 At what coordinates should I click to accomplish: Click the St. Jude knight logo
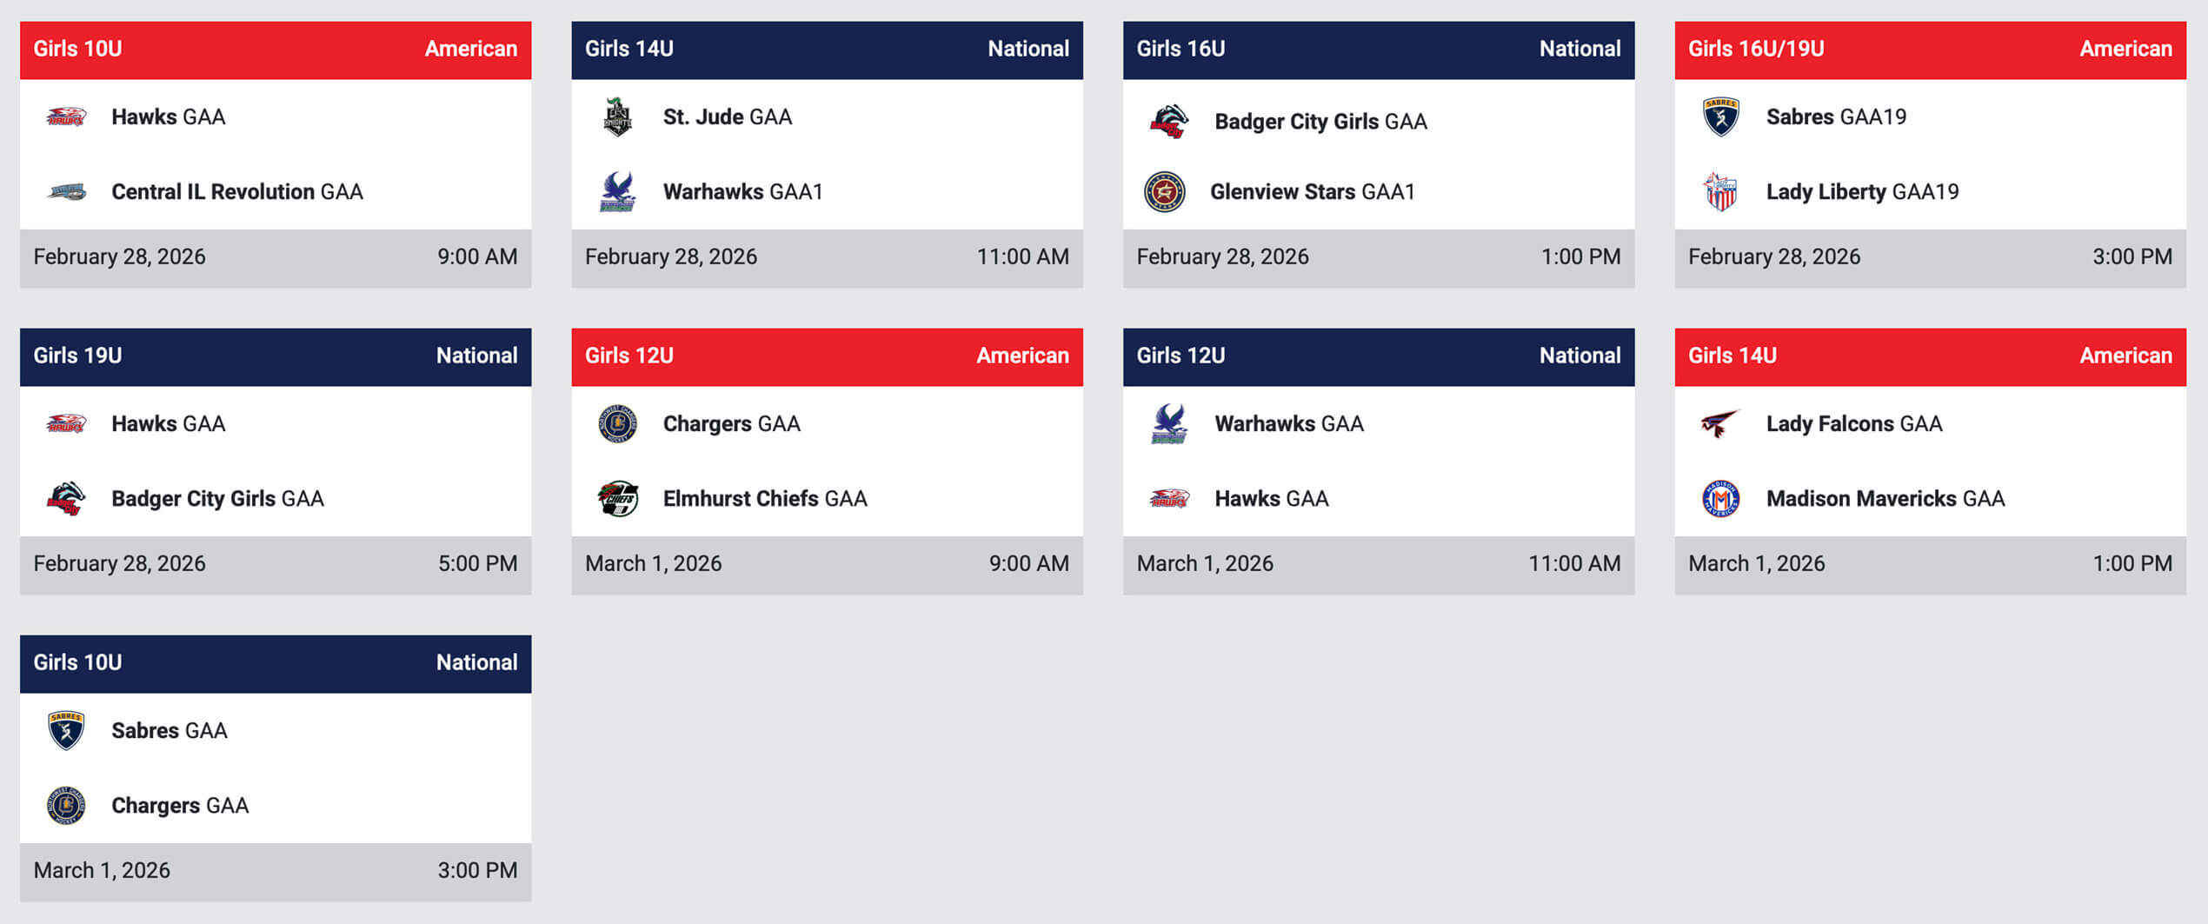617,117
